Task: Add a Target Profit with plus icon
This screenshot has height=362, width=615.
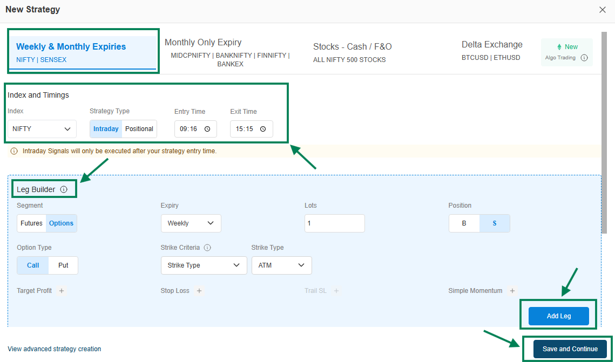Action: click(x=62, y=291)
